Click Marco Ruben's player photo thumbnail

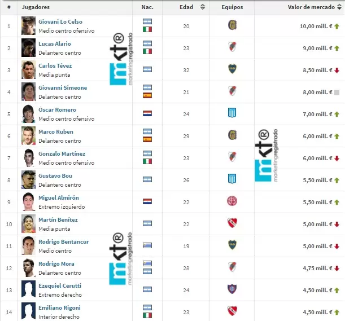[x=28, y=135]
